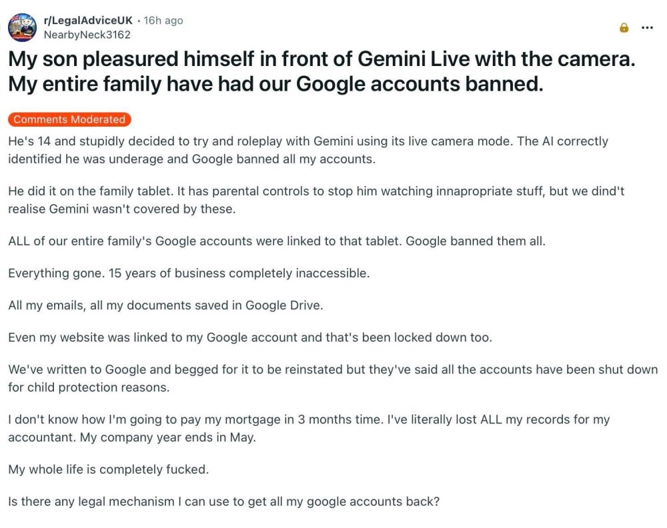This screenshot has height=528, width=667.
Task: Click the Comments Moderated badge
Action: point(69,119)
